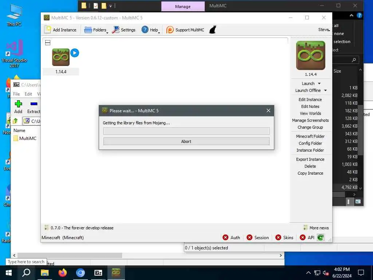Expand the Launch dropdown arrow

(319, 83)
